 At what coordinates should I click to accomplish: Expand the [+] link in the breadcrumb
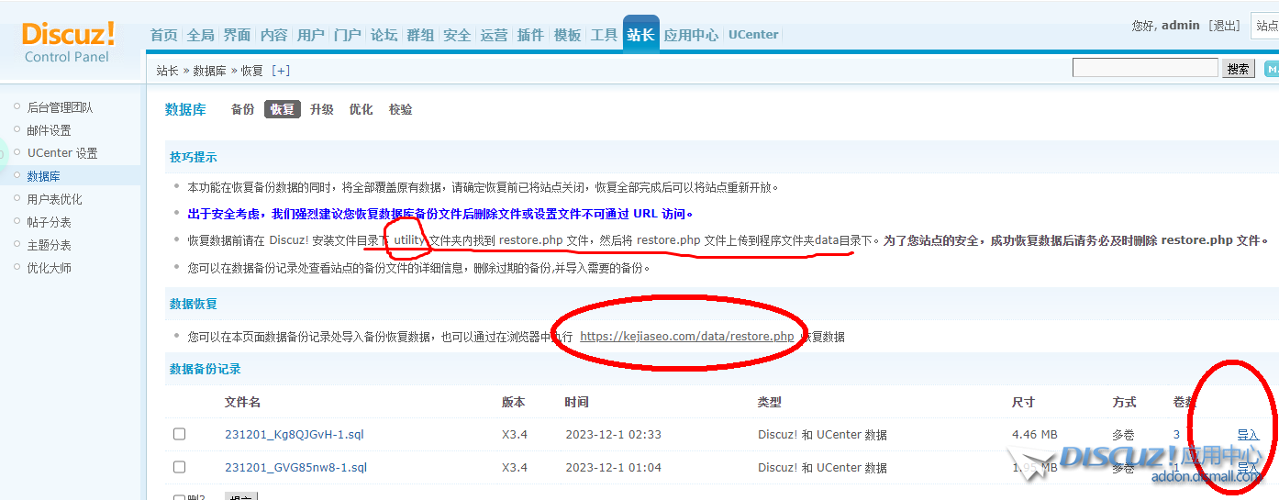click(x=281, y=71)
